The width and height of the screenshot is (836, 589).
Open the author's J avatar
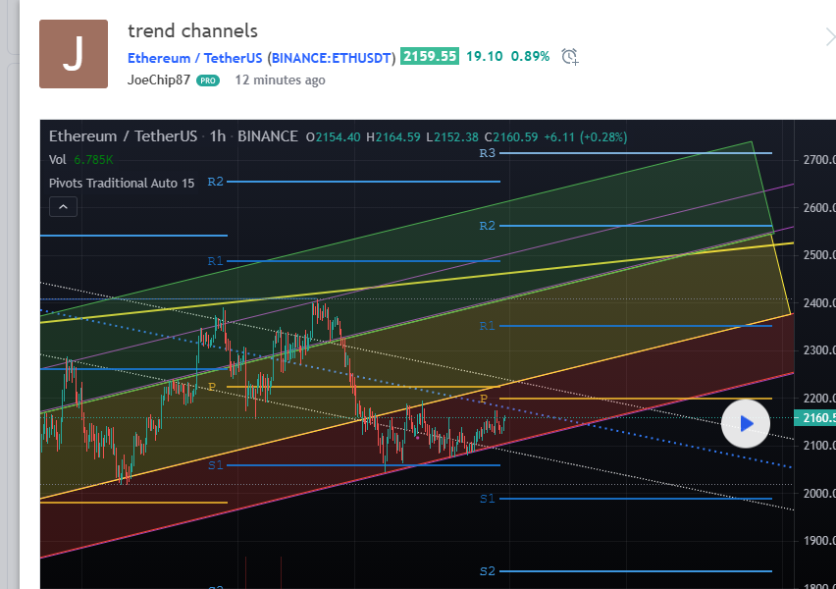click(x=74, y=54)
